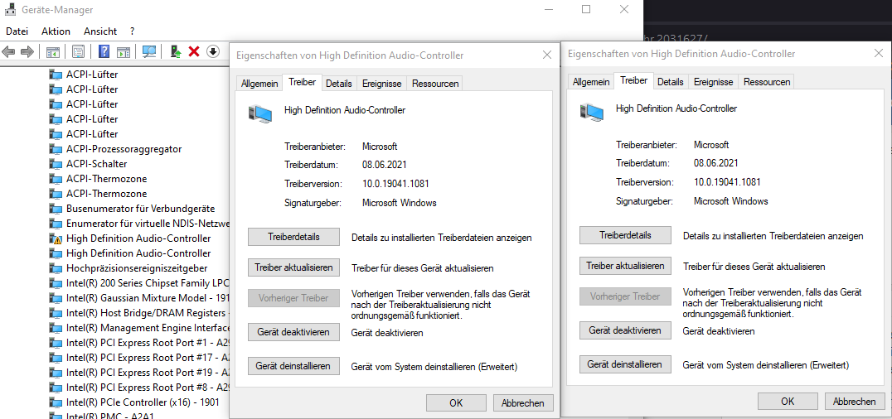Click the forward arrow in Geräte-Manager toolbar
The width and height of the screenshot is (892, 419).
tap(27, 51)
